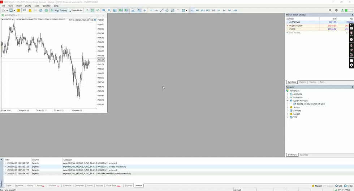Select ROYAL_HEDGE_FUND_EA V3.0 in Navigator

[311, 104]
